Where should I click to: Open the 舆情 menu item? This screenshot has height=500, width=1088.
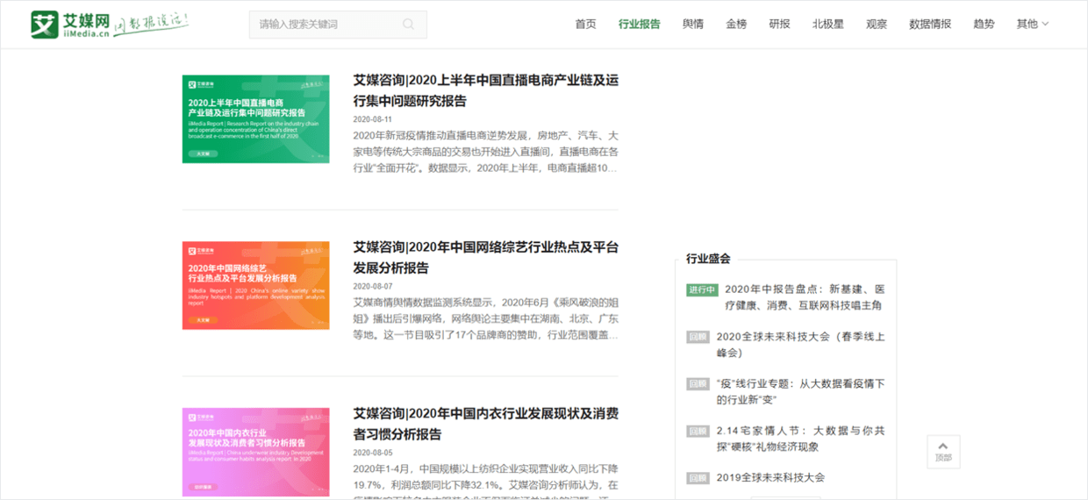coord(693,24)
